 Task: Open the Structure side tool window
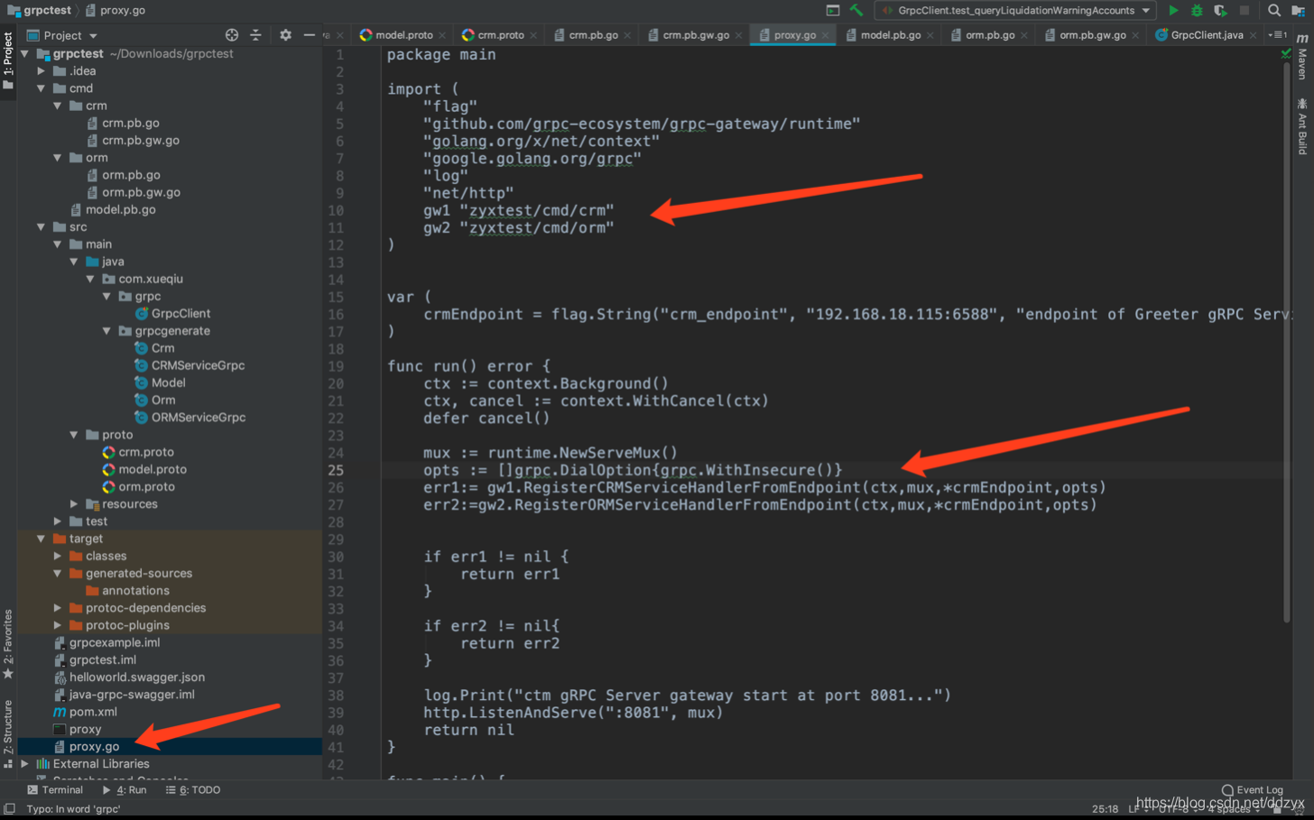tap(8, 733)
